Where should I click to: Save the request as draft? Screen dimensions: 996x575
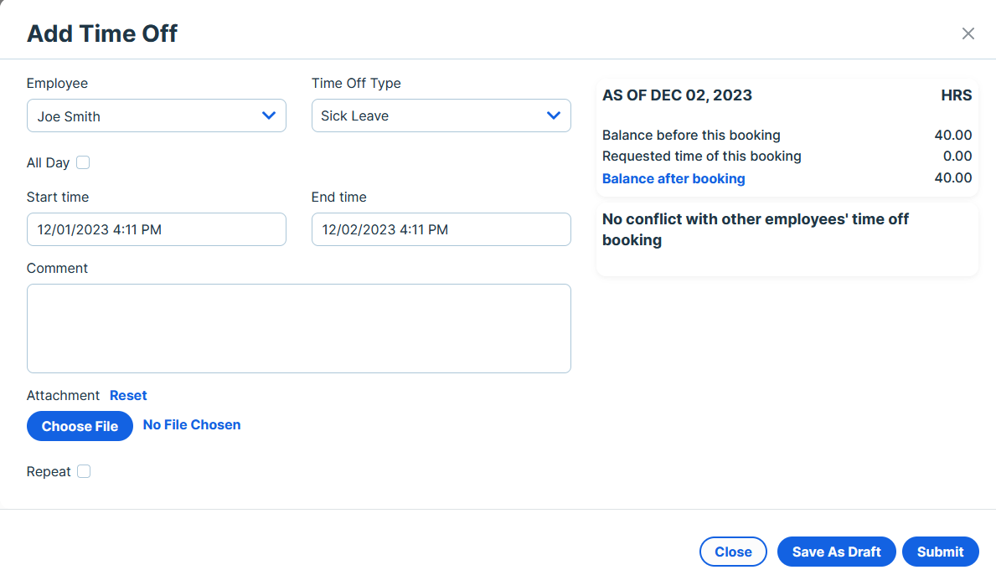click(x=837, y=552)
